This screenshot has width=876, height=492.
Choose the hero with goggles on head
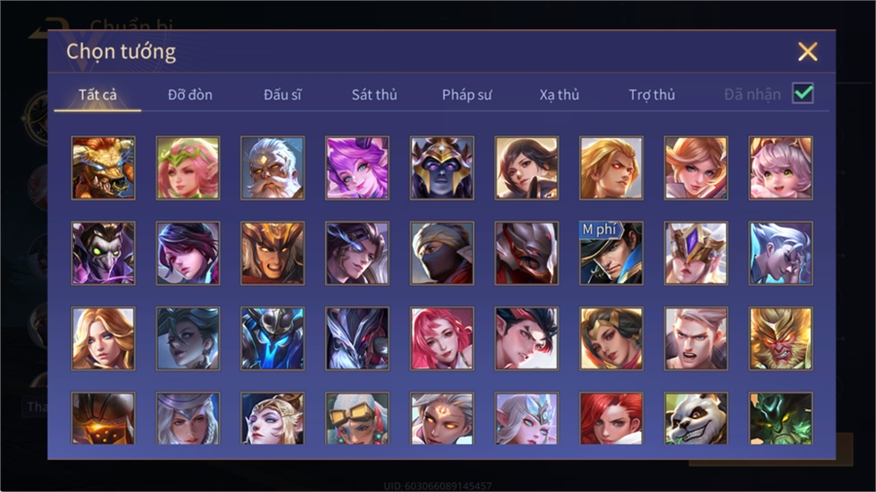point(357,418)
